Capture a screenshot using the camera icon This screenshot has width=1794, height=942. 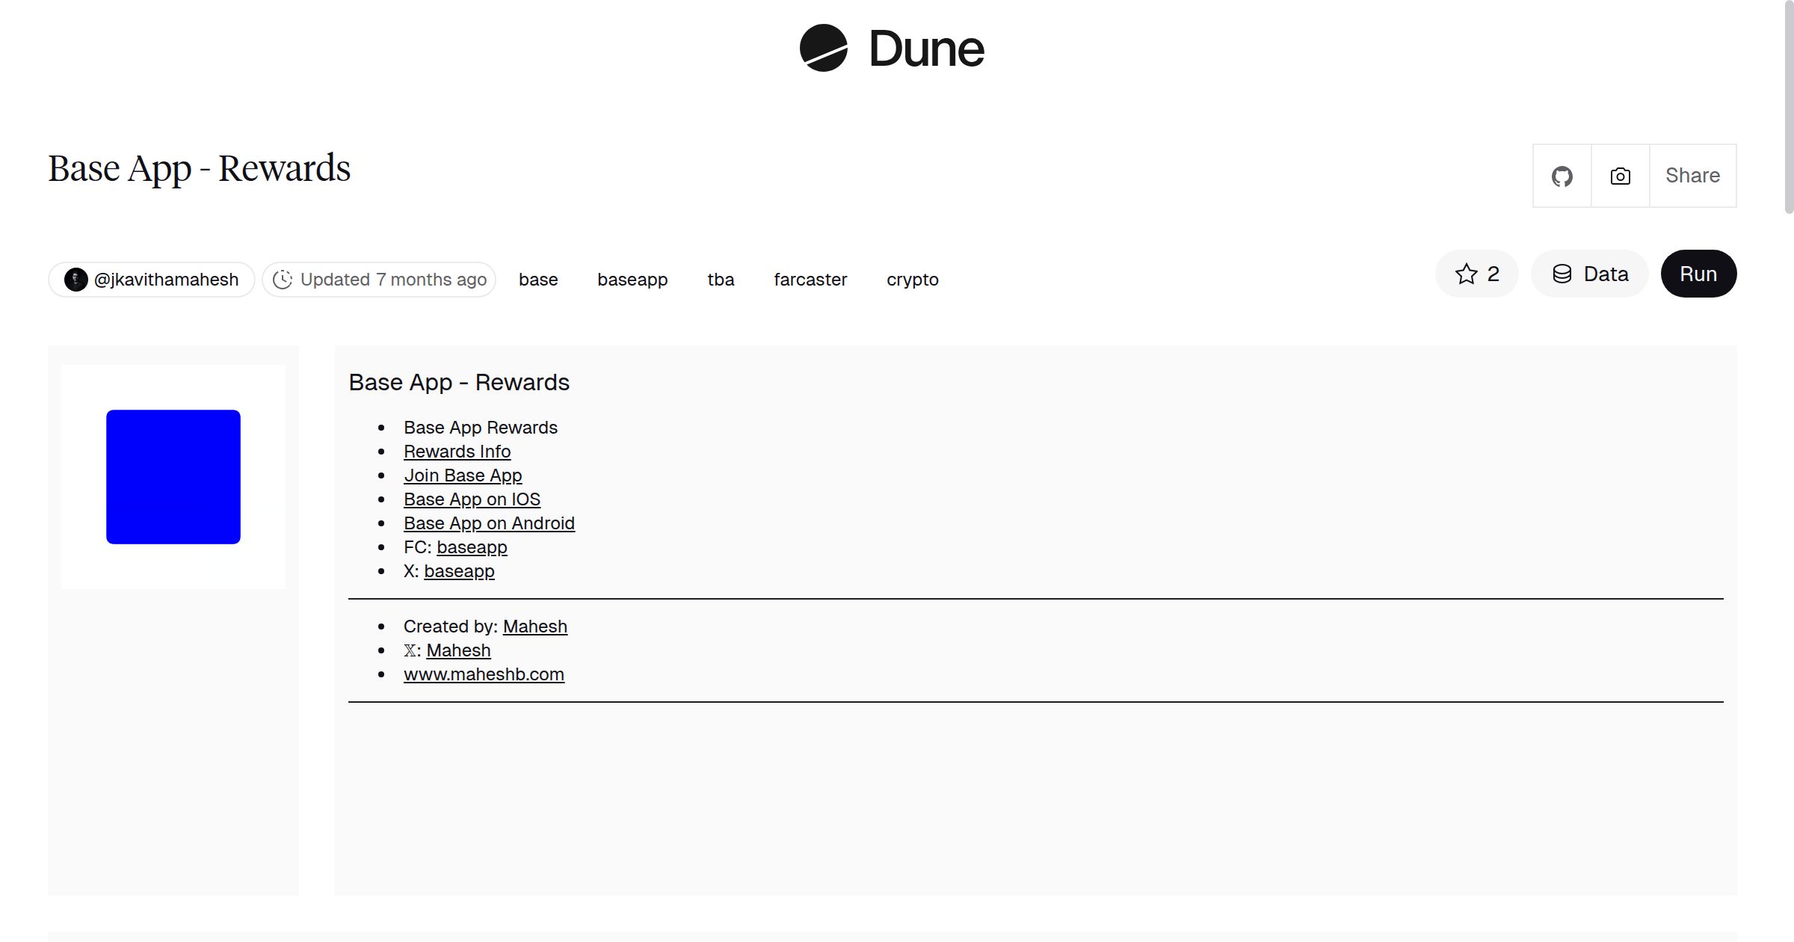1619,175
